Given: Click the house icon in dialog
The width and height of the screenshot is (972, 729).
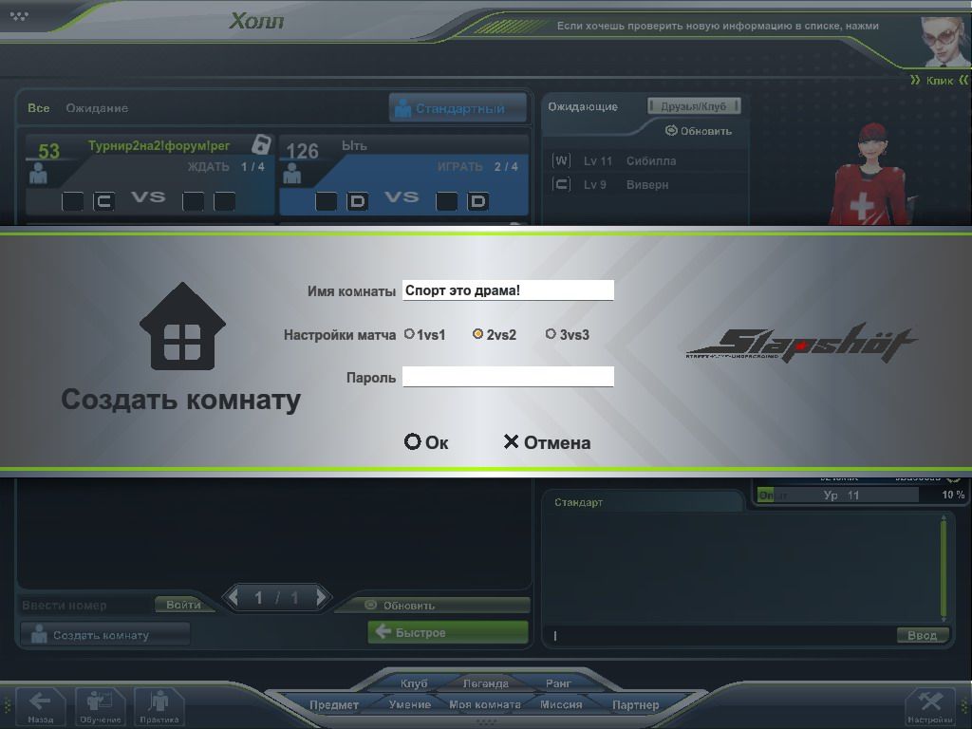Looking at the screenshot, I should (x=182, y=327).
